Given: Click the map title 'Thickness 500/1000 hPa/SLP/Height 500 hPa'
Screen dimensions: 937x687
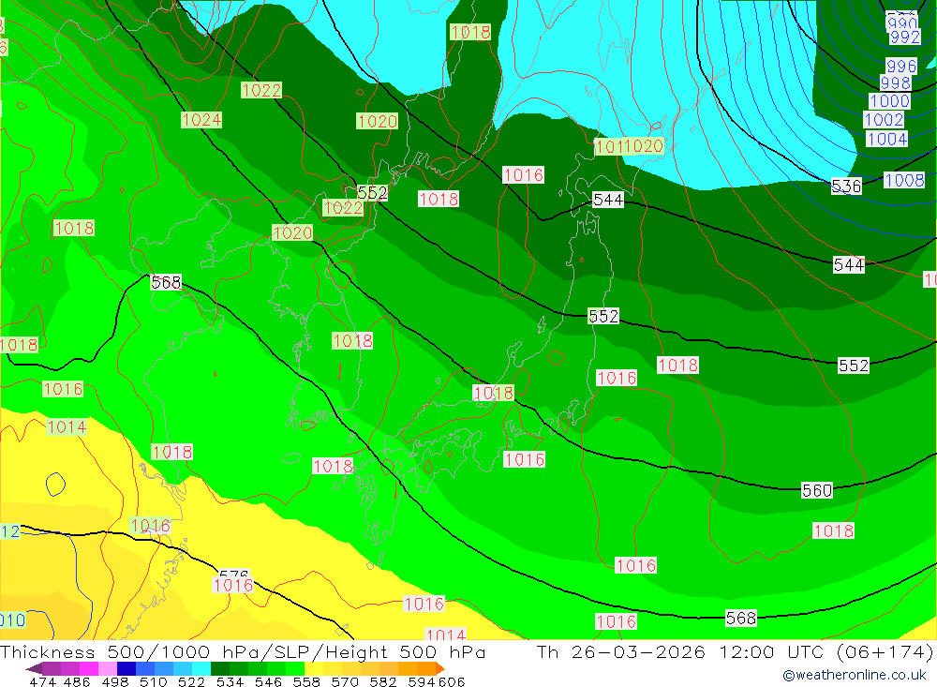Looking at the screenshot, I should coord(243,651).
